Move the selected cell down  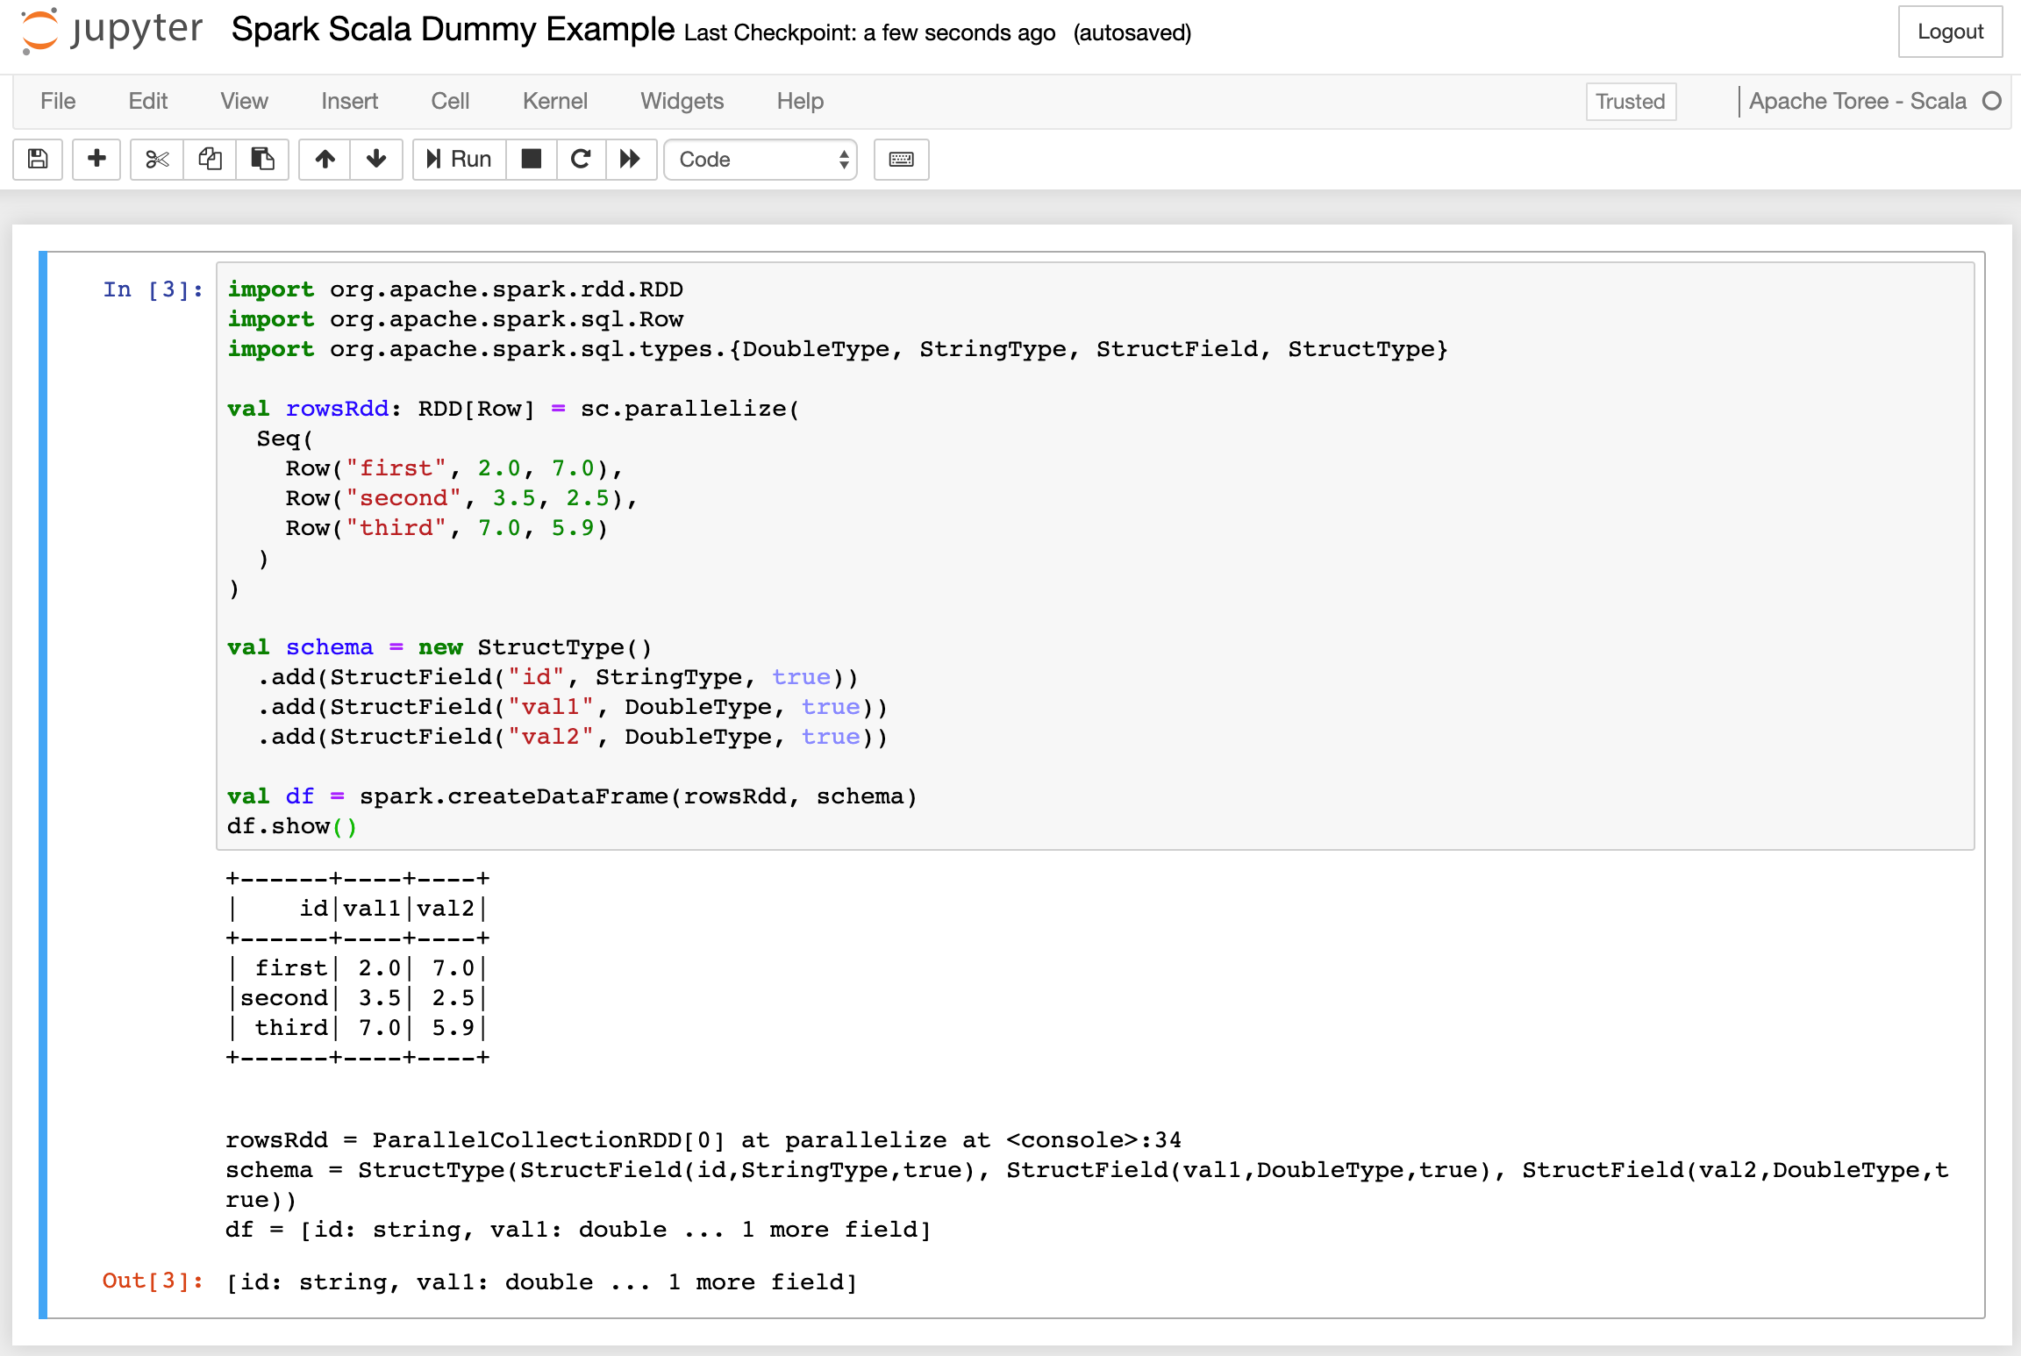[375, 160]
